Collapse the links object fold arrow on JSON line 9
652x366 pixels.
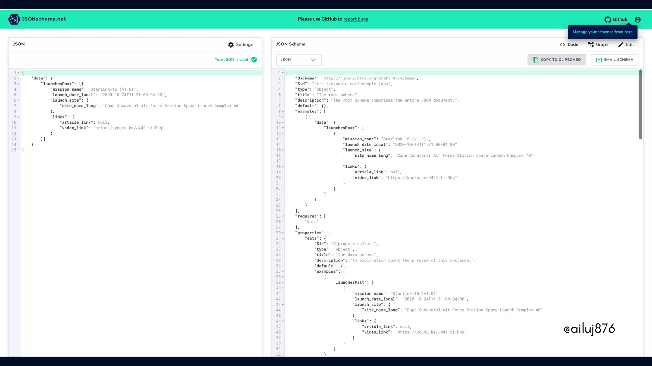[x=18, y=117]
